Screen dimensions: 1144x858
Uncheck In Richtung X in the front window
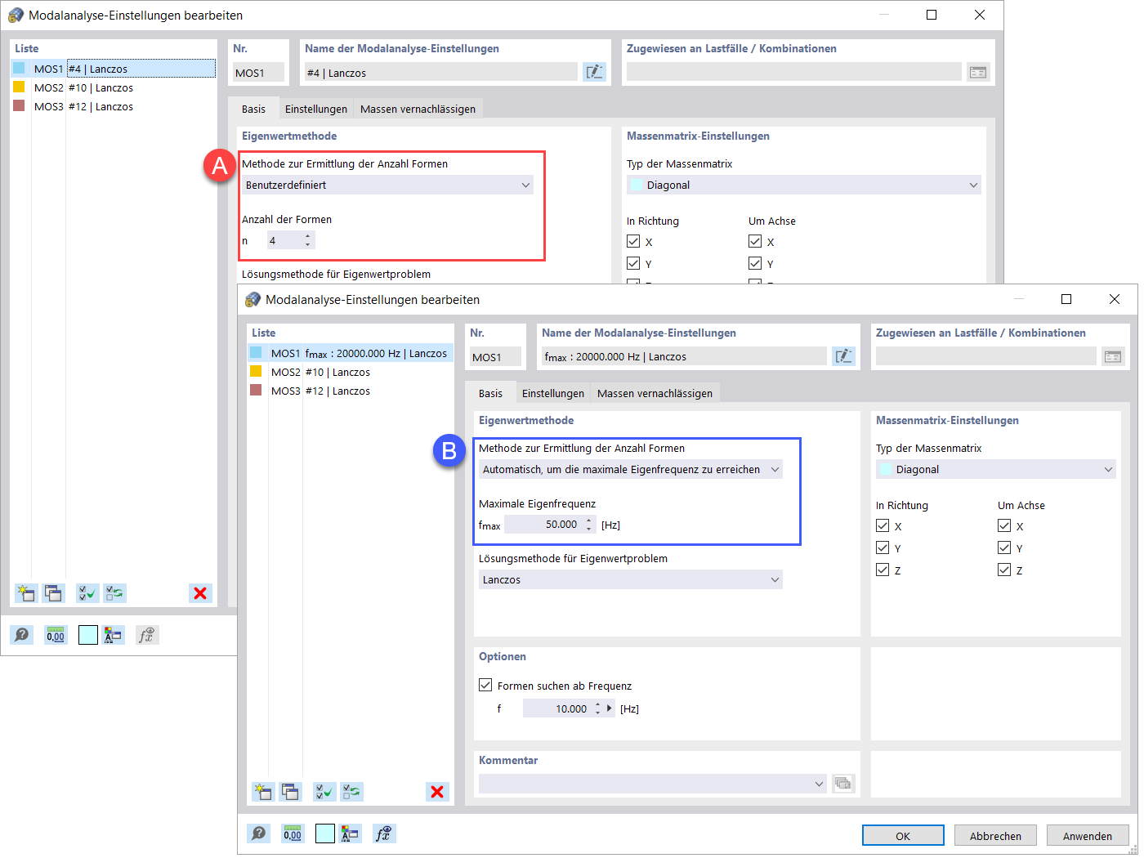(883, 526)
